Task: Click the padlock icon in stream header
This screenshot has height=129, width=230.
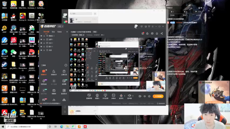Action: click(x=147, y=34)
